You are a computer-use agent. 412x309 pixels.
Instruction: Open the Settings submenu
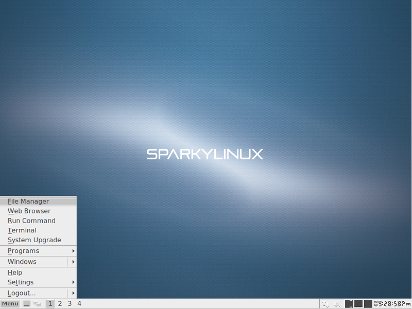[38, 282]
